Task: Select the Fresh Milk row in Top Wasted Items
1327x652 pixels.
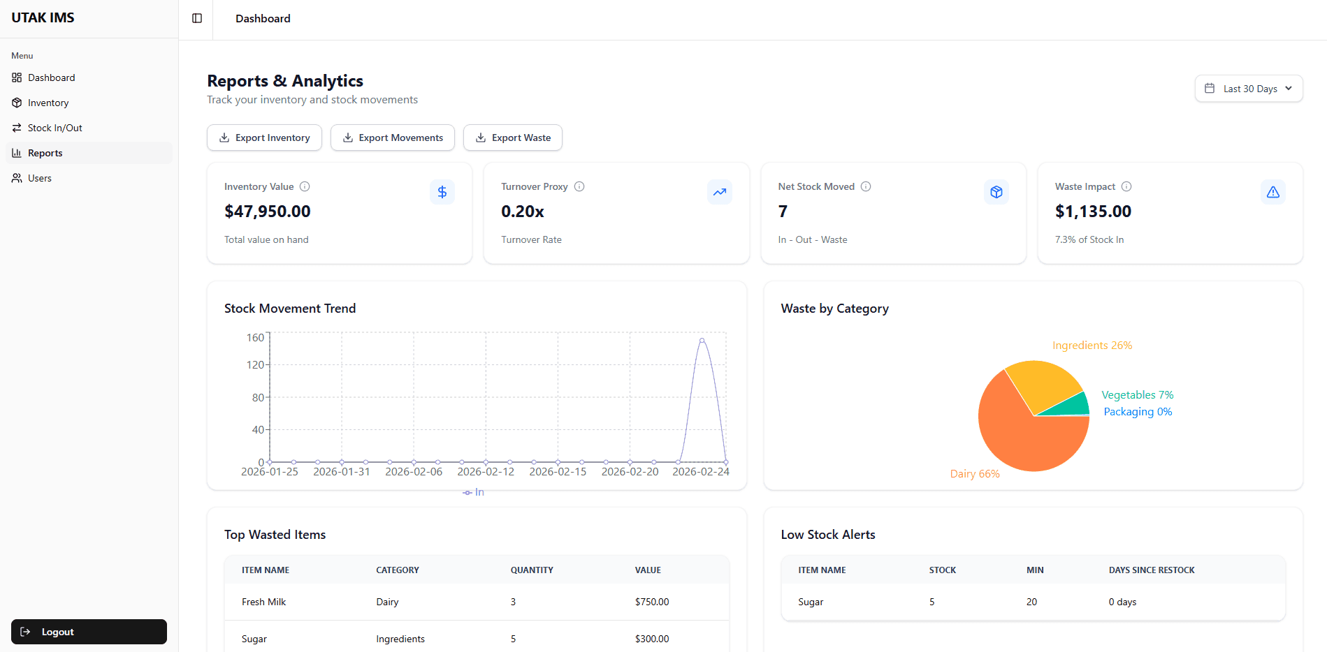Action: coord(477,602)
